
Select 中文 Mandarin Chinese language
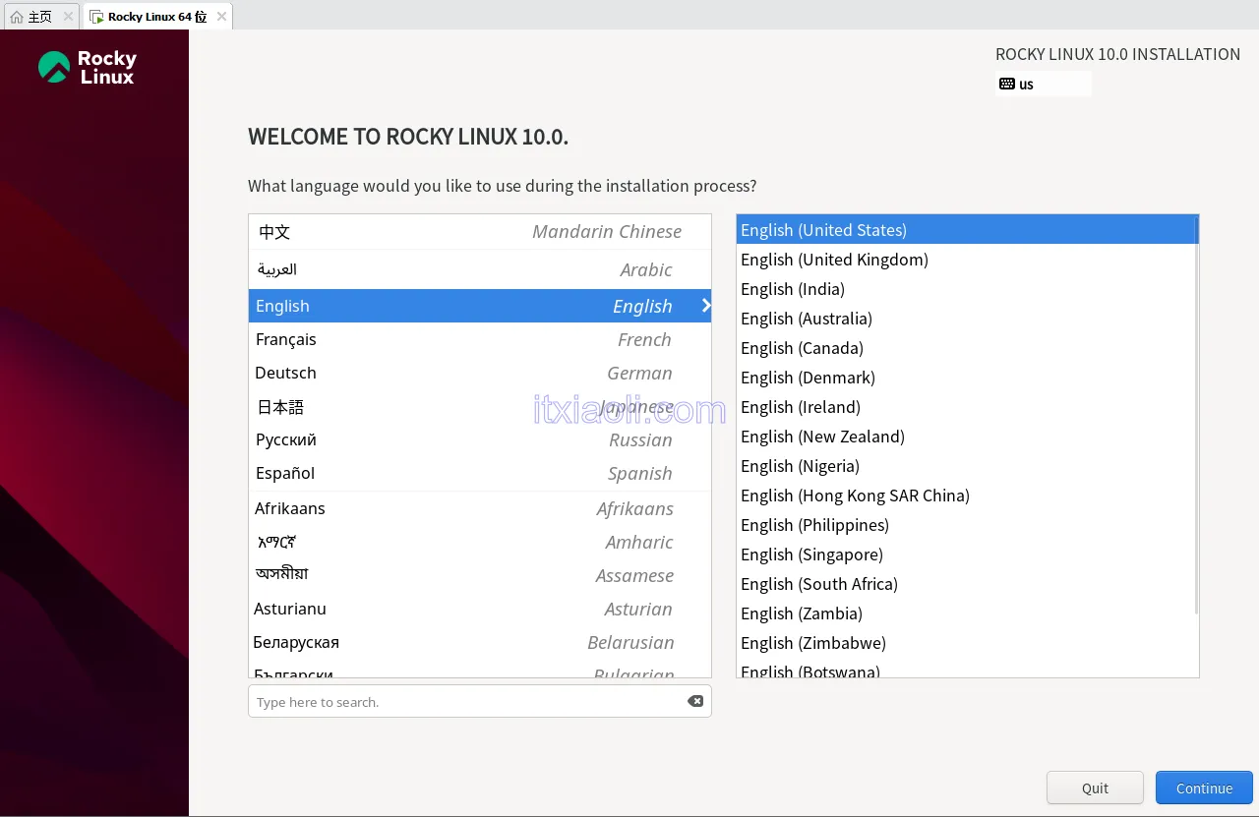click(480, 232)
